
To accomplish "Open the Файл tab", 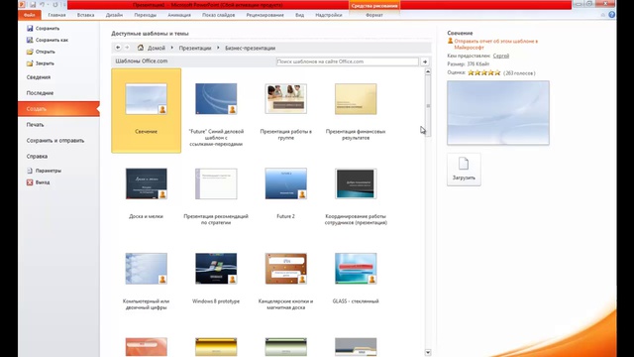I will tap(30, 15).
